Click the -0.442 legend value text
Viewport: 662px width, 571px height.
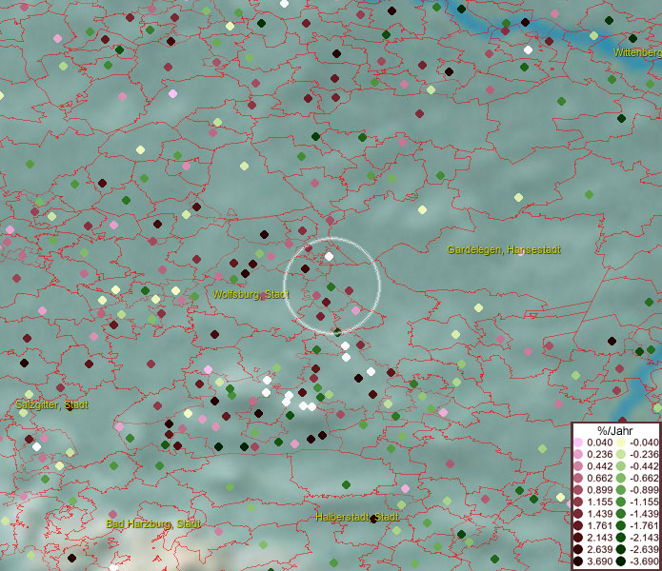pos(644,466)
